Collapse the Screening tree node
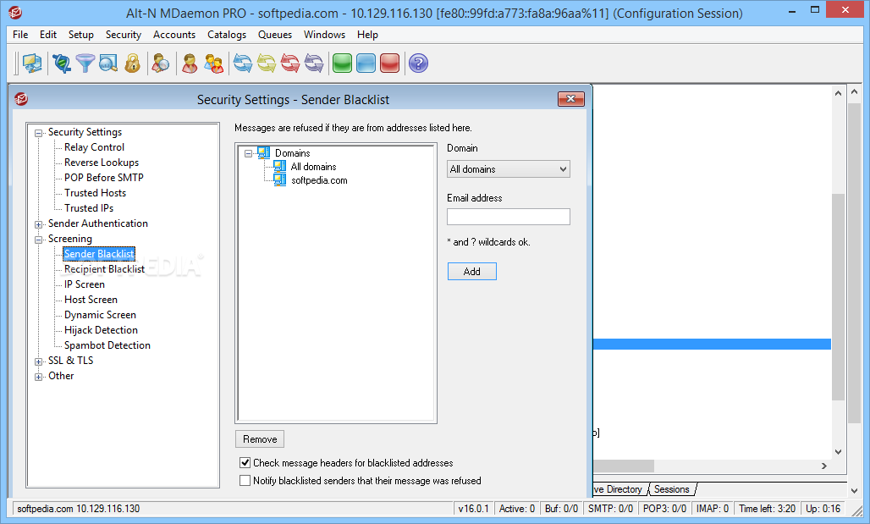The image size is (870, 524). (38, 240)
